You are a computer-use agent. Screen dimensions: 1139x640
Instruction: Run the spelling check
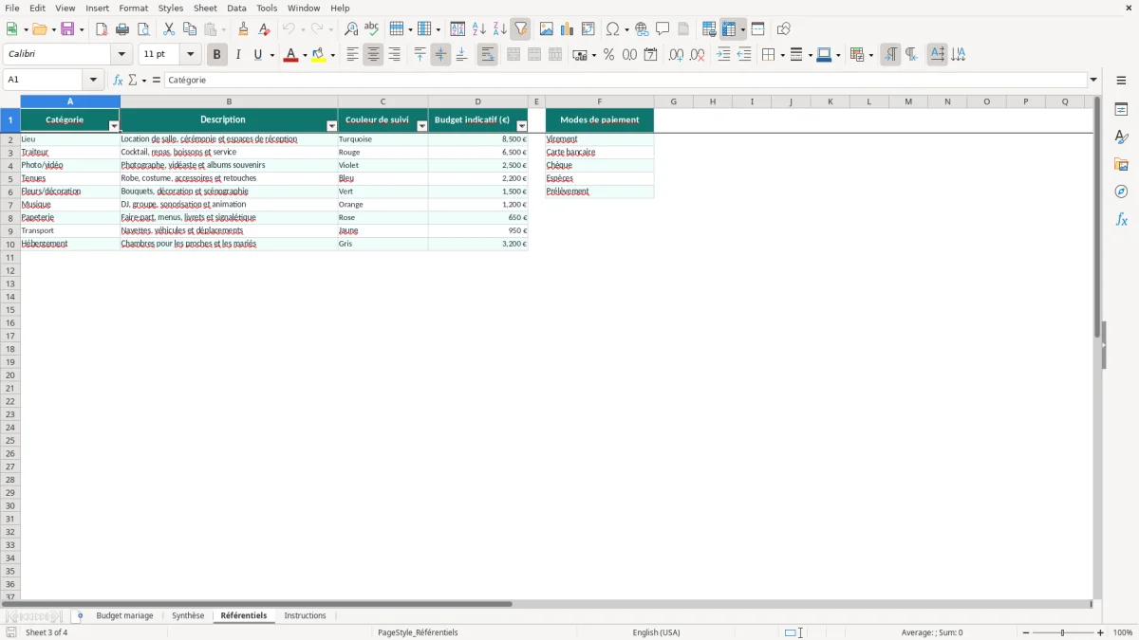(372, 29)
